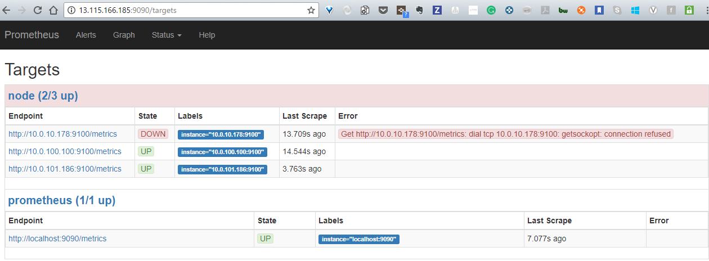Open the Alerts nav item
This screenshot has width=709, height=261.
pos(86,35)
